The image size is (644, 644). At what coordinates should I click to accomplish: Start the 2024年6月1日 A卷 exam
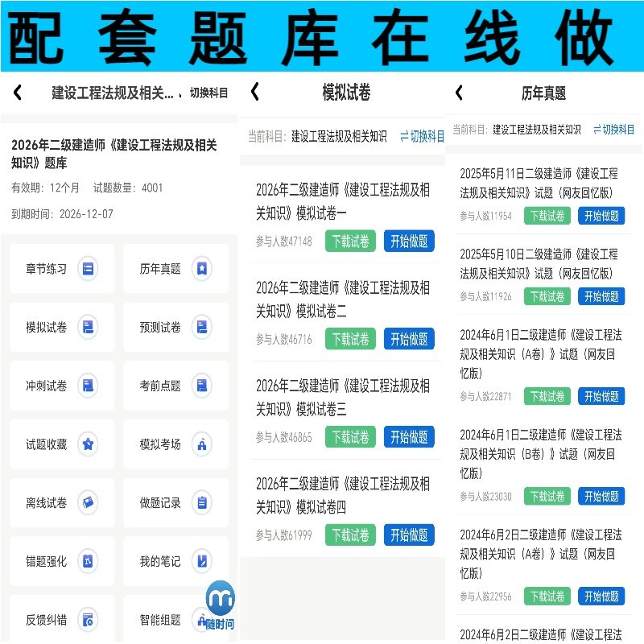pos(601,396)
